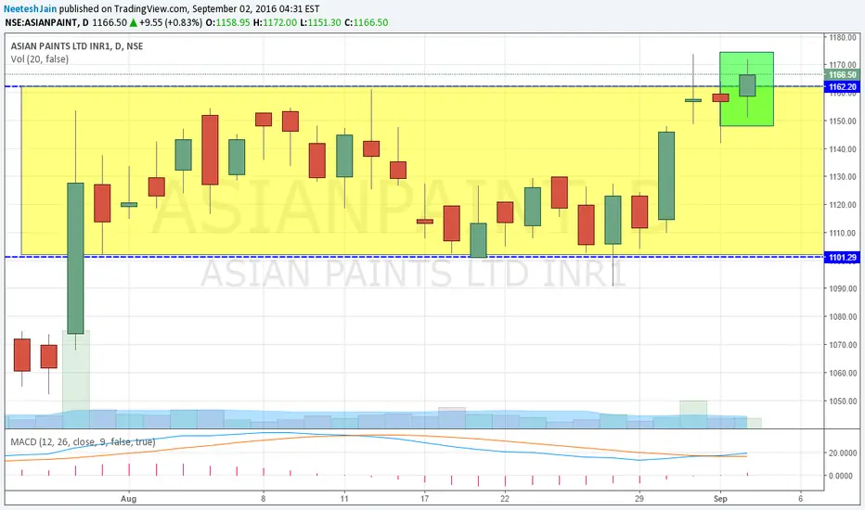Click the 1180.00 price axis label
Screen dimensions: 865x510
(843, 37)
